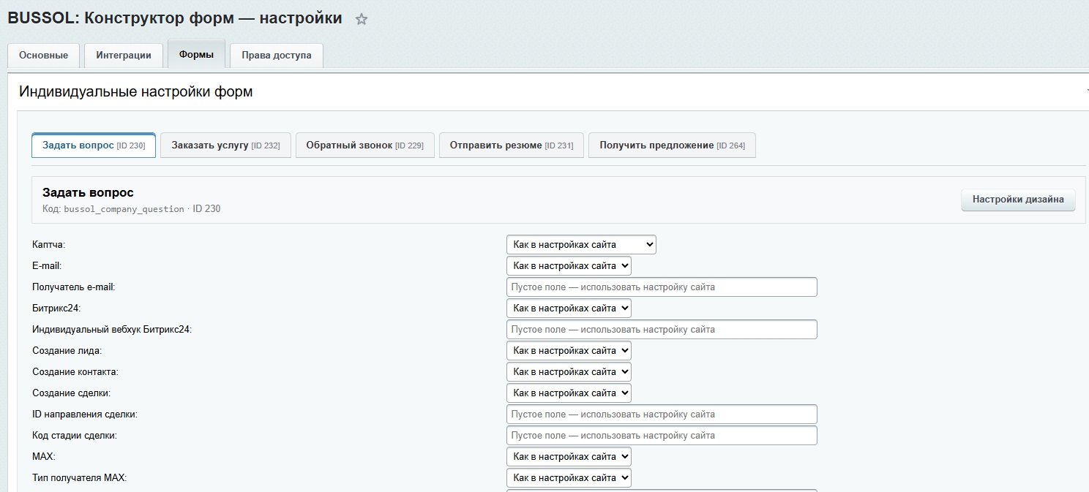Open the E-mail setting dropdown
This screenshot has height=492, width=1089.
[569, 266]
